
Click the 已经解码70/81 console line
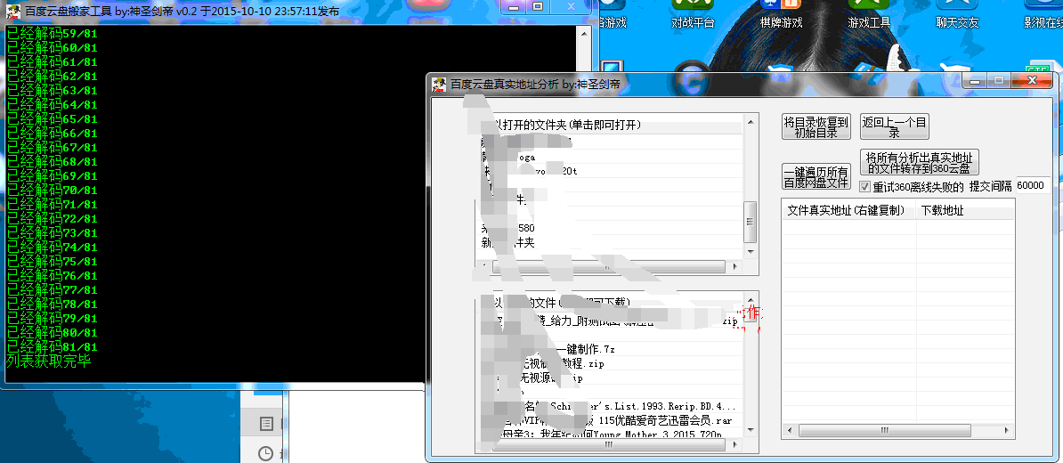pos(52,191)
